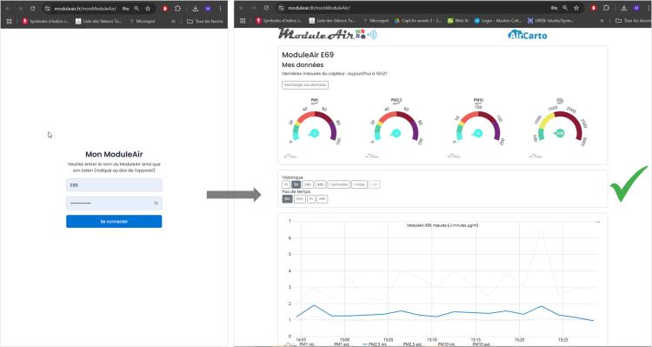Select 24h history range
The image size is (652, 347).
click(x=308, y=184)
